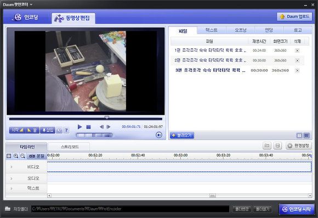Adjust the volume level slider

point(94,135)
